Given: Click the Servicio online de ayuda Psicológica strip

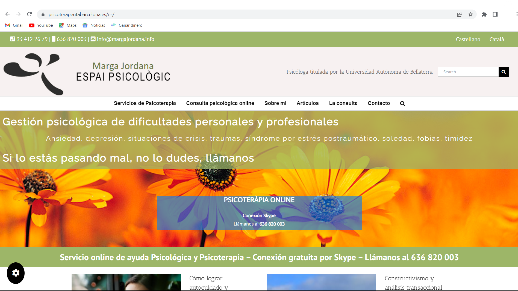Looking at the screenshot, I should (259, 257).
